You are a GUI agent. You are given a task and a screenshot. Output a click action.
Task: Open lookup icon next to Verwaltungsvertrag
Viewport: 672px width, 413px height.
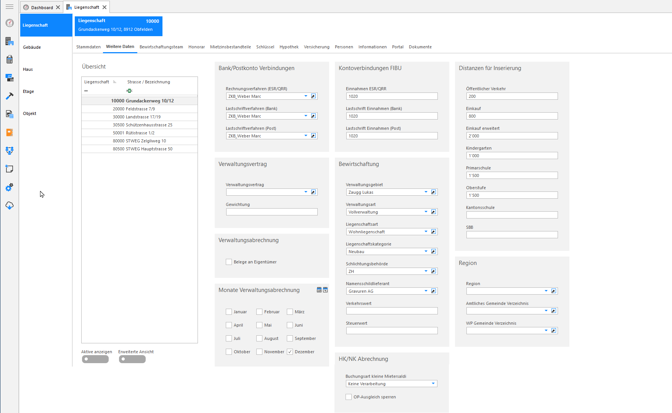point(313,192)
